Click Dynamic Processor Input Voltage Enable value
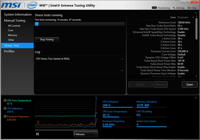Image resolution: width=200 pixels, height=140 pixels. point(181,73)
